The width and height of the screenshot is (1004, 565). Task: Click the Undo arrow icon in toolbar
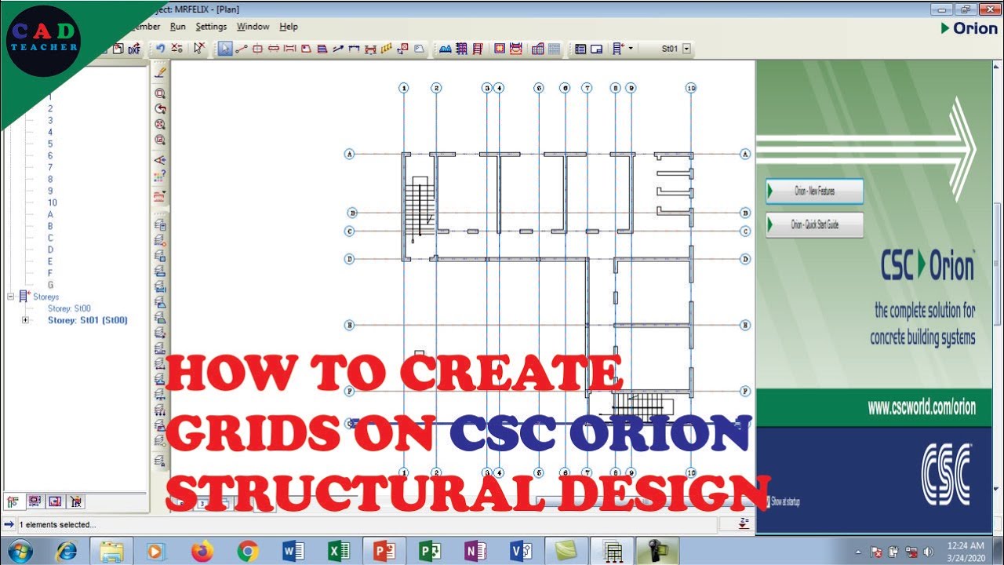tap(160, 49)
